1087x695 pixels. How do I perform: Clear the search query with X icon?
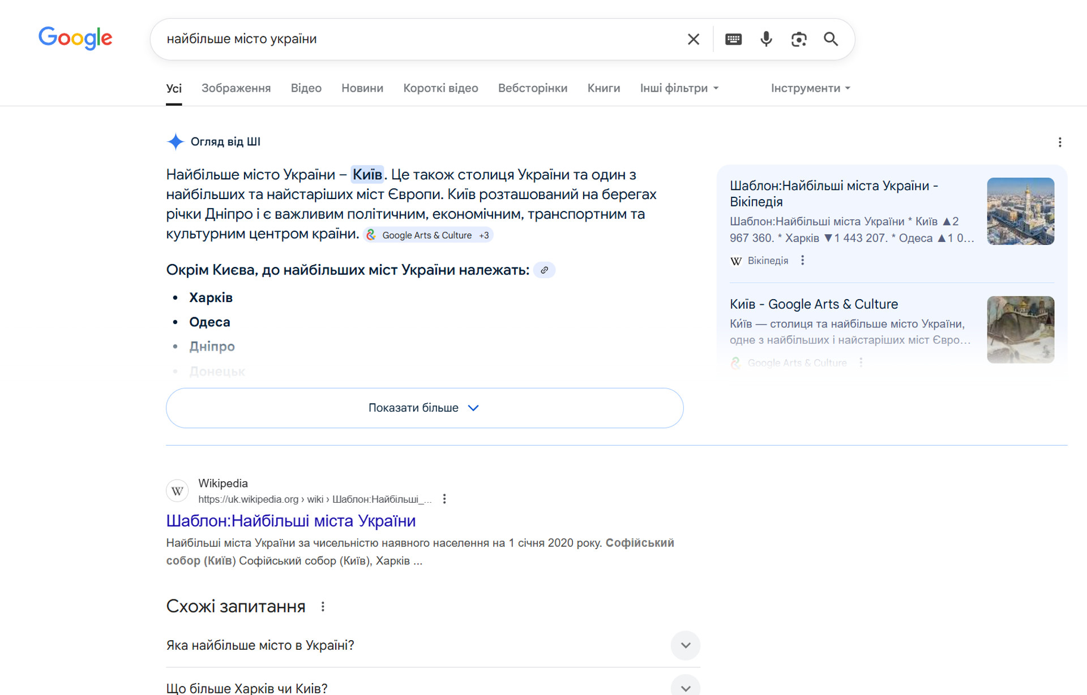(693, 39)
